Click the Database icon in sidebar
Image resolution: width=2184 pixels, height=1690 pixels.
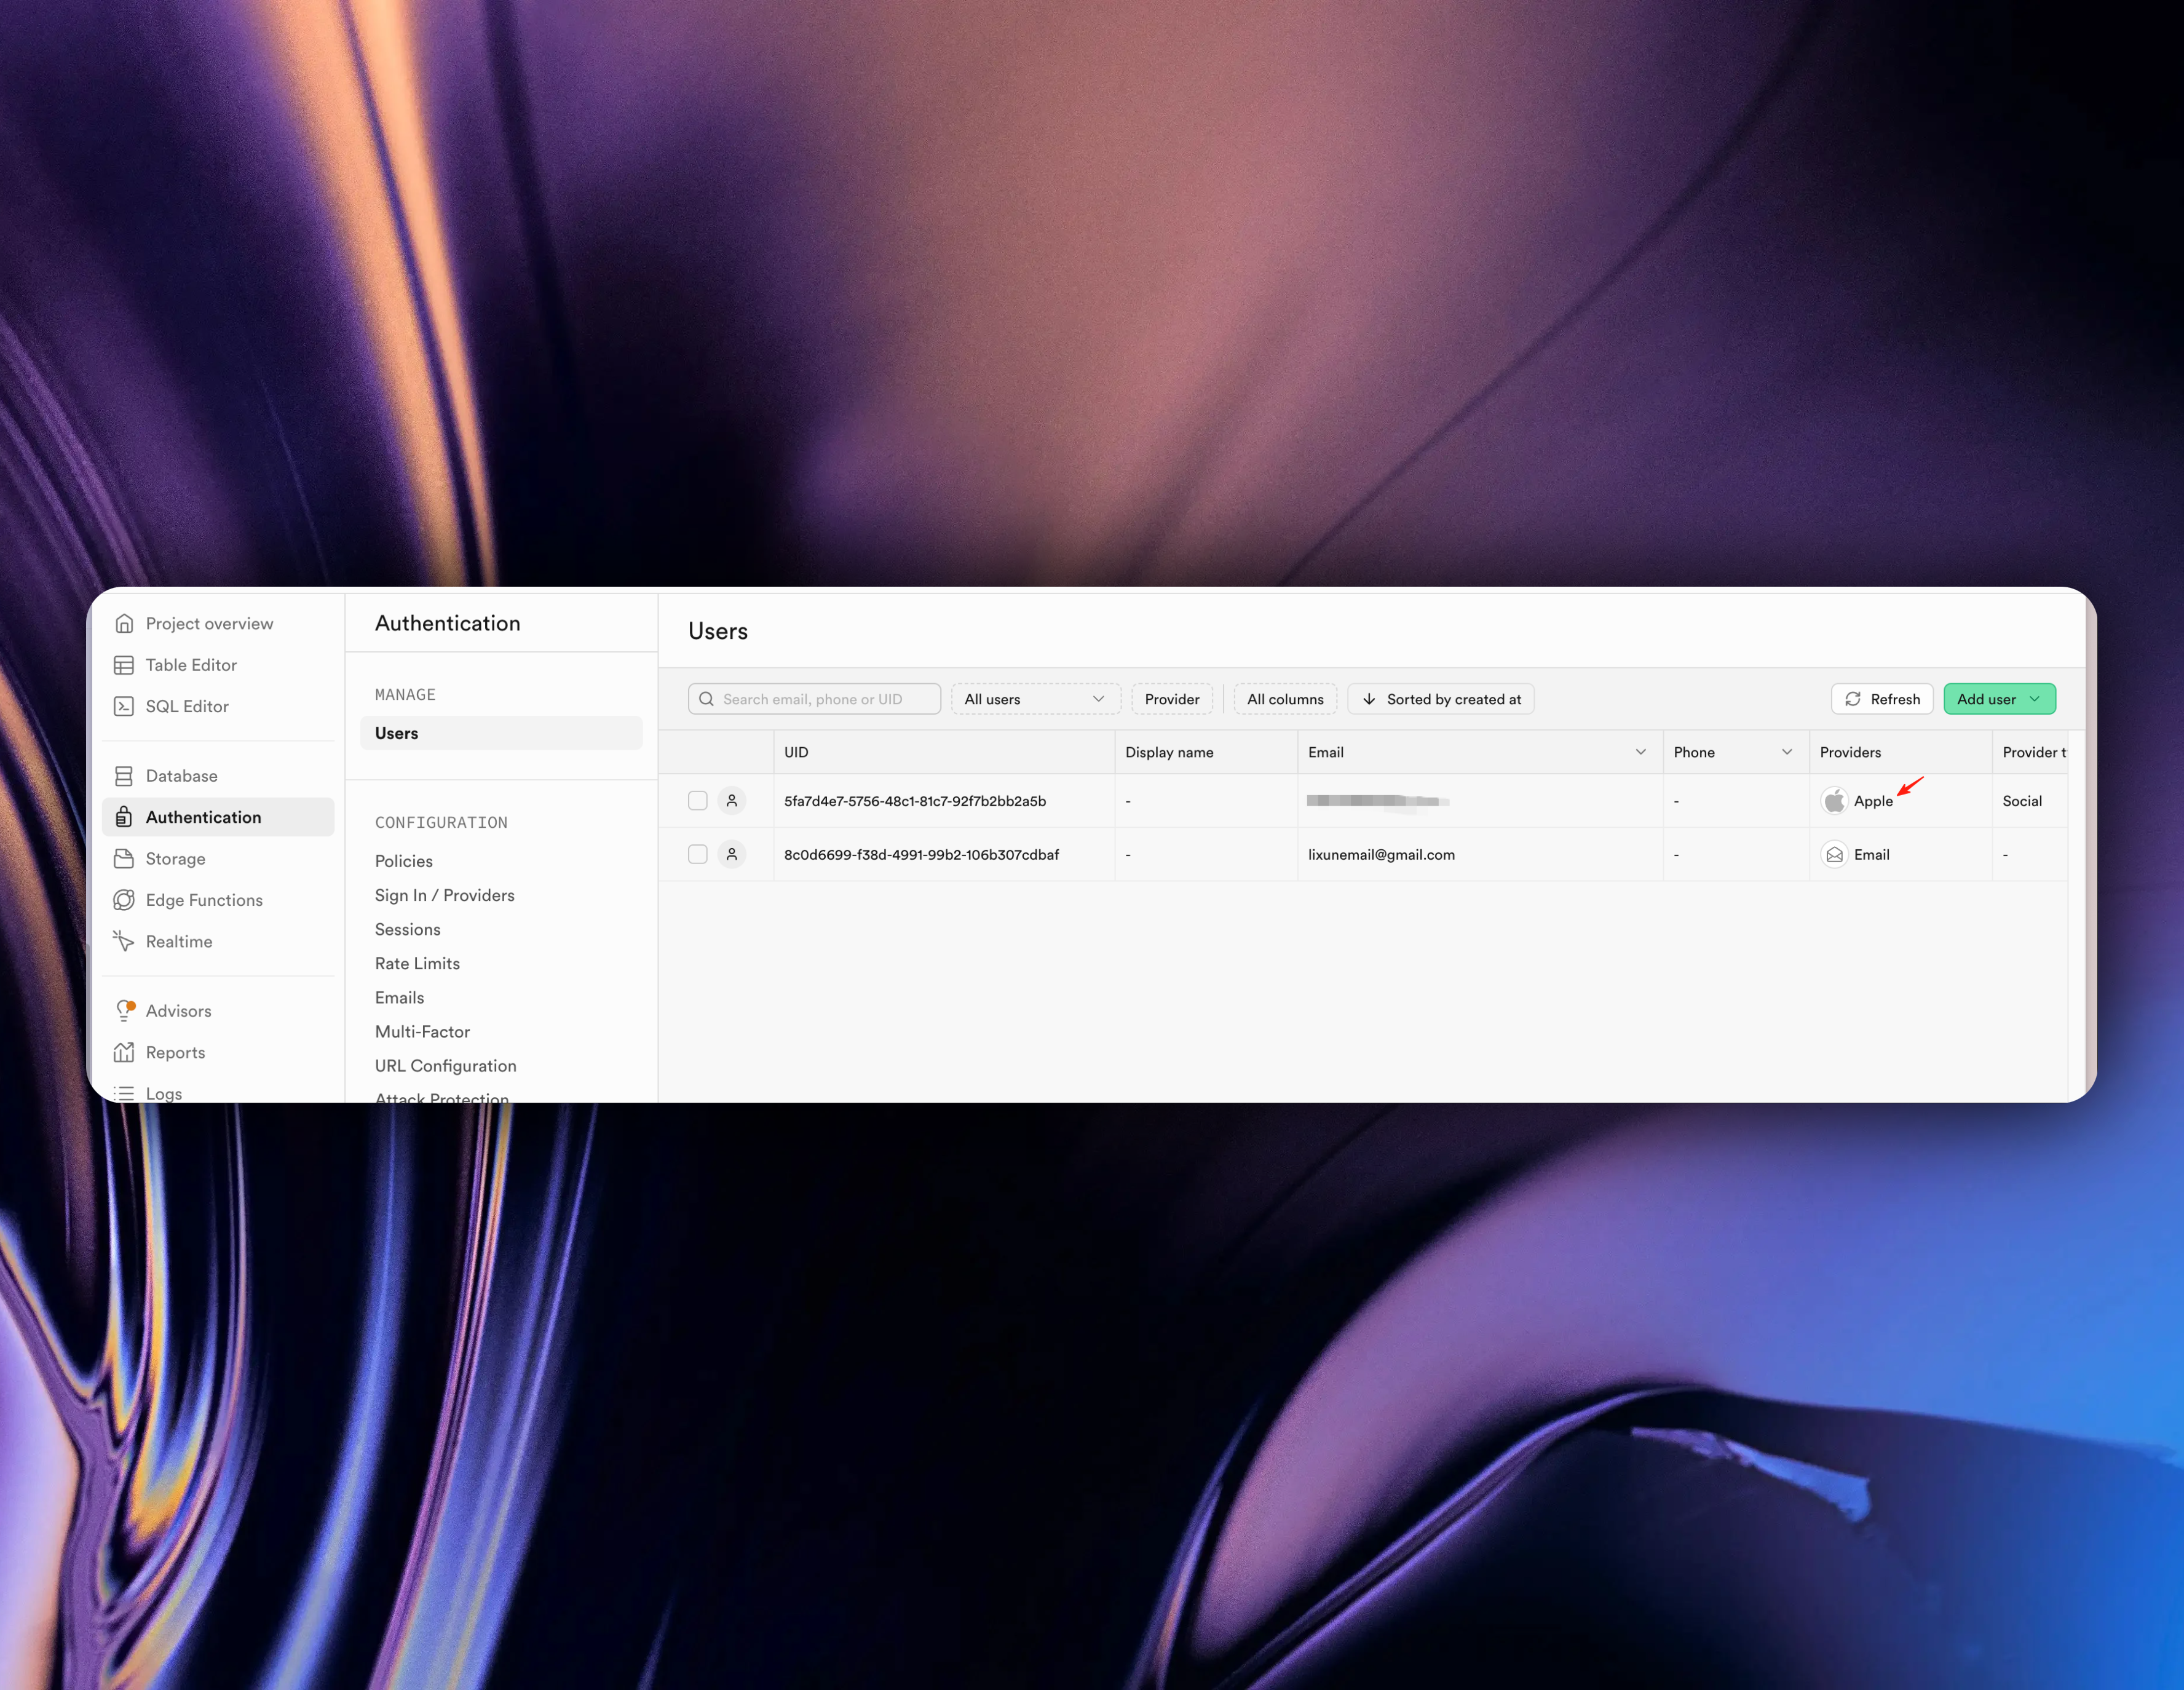124,776
